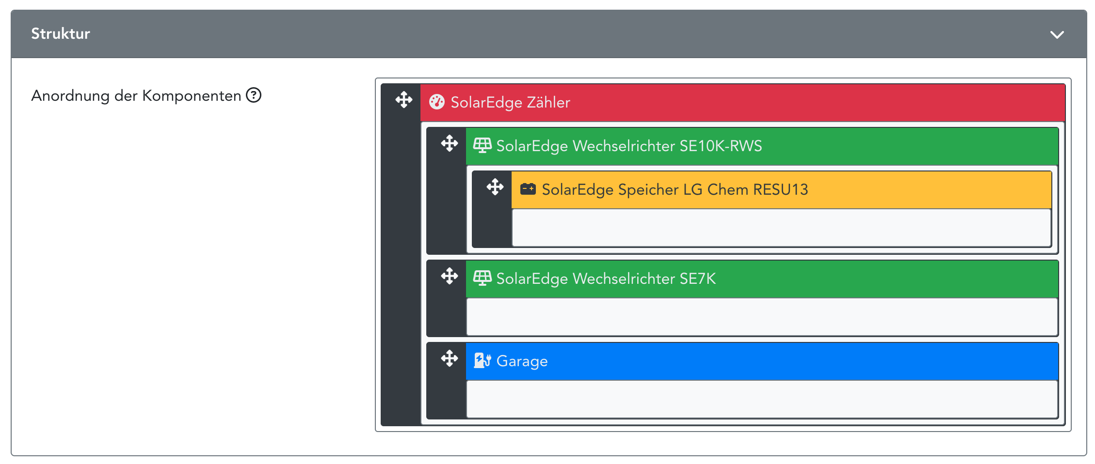Click the solar panel icon of SE7K
This screenshot has height=464, width=1095.
point(482,278)
